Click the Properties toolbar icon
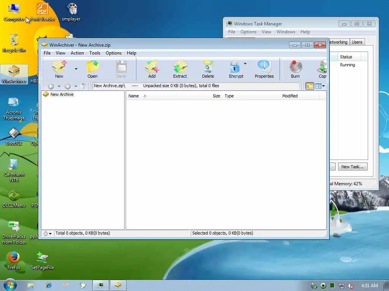 tap(264, 69)
